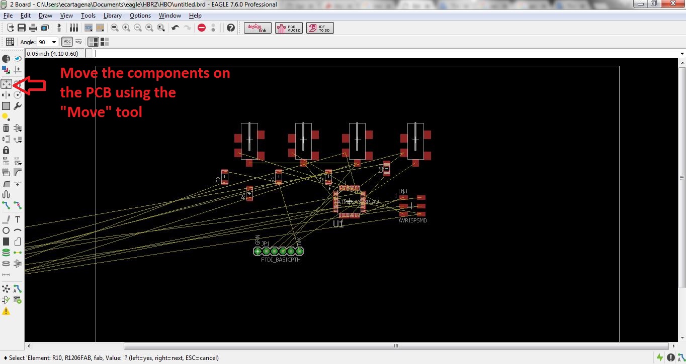This screenshot has height=364, width=686.
Task: Select the Rectangle tool
Action: [6, 241]
